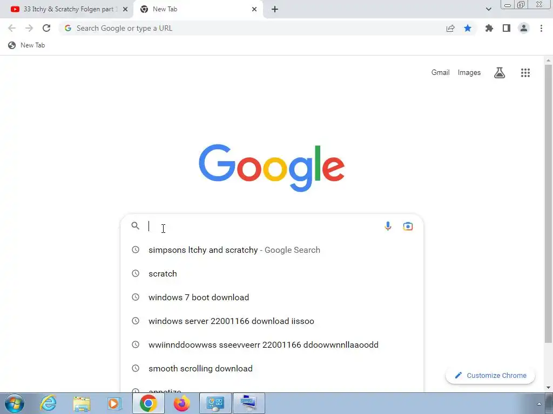The height and width of the screenshot is (414, 553).
Task: Open the Gmail link
Action: [441, 73]
